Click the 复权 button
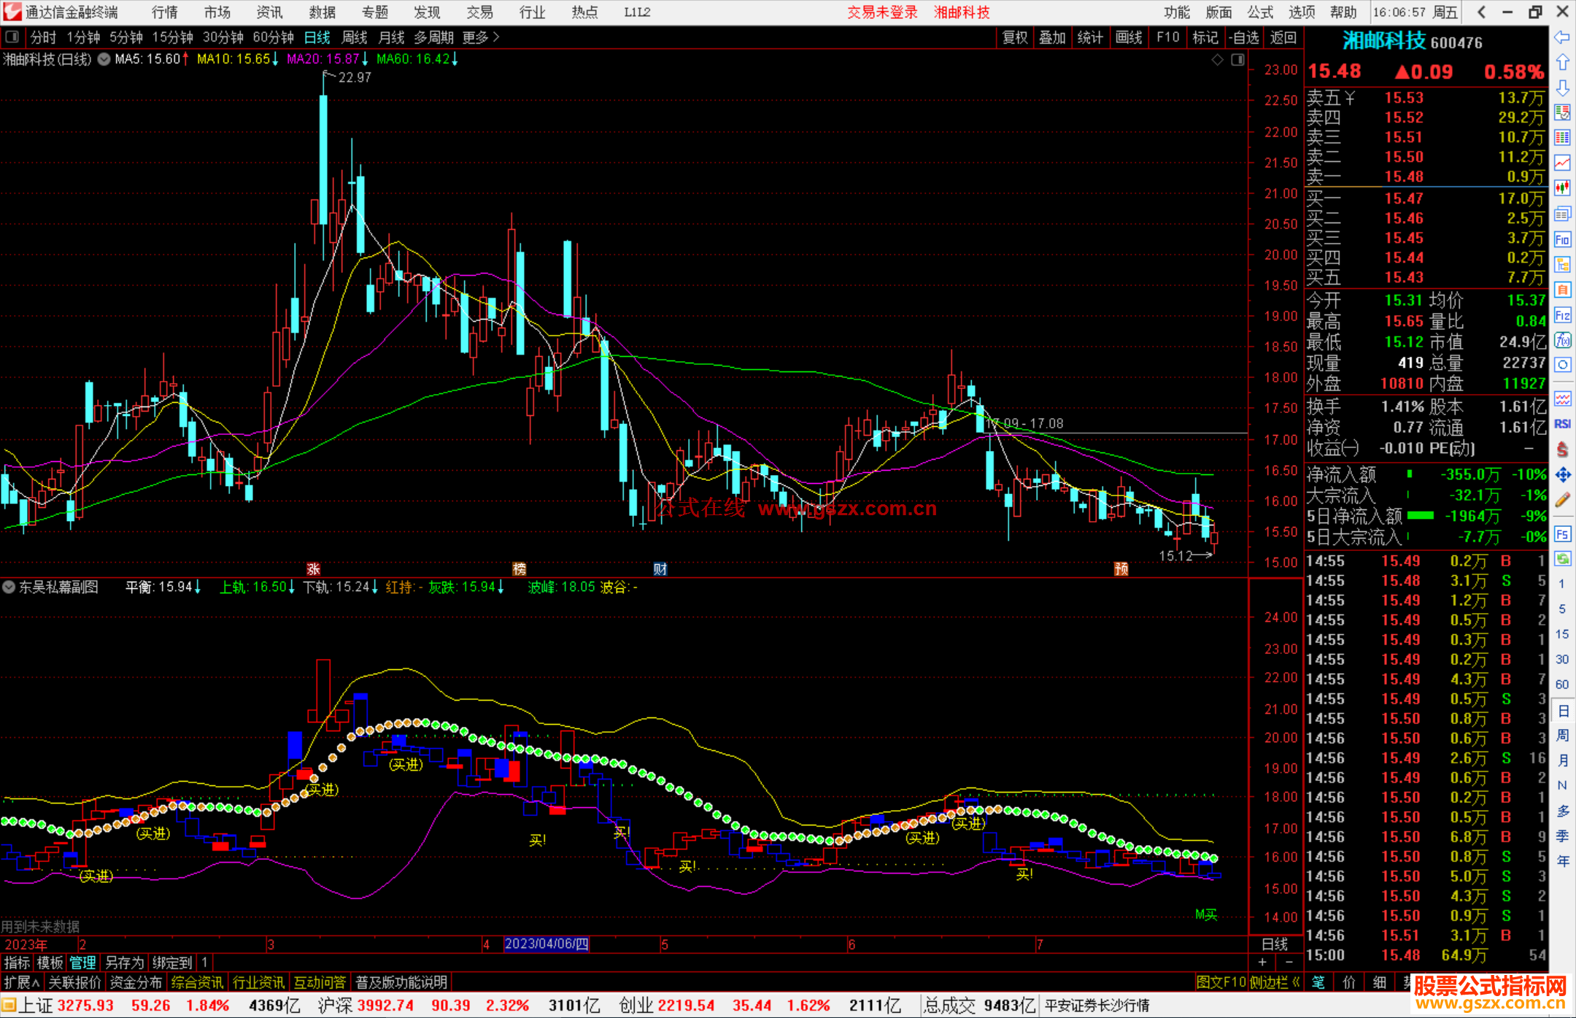This screenshot has height=1018, width=1576. pos(1015,37)
